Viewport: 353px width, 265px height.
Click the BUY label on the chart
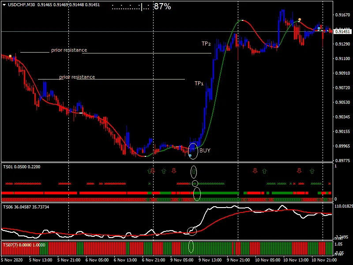pyautogui.click(x=205, y=150)
